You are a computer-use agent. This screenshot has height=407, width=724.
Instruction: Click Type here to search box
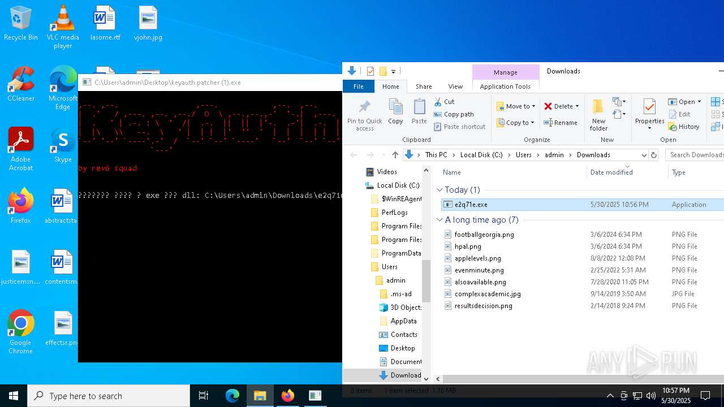109,396
